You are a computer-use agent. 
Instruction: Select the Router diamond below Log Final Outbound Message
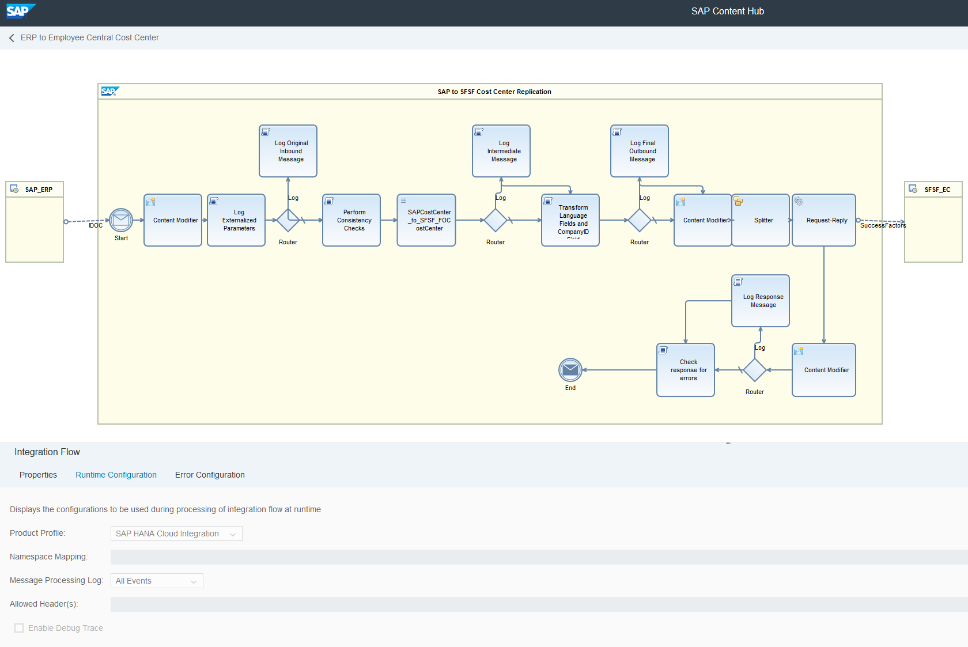tap(640, 220)
